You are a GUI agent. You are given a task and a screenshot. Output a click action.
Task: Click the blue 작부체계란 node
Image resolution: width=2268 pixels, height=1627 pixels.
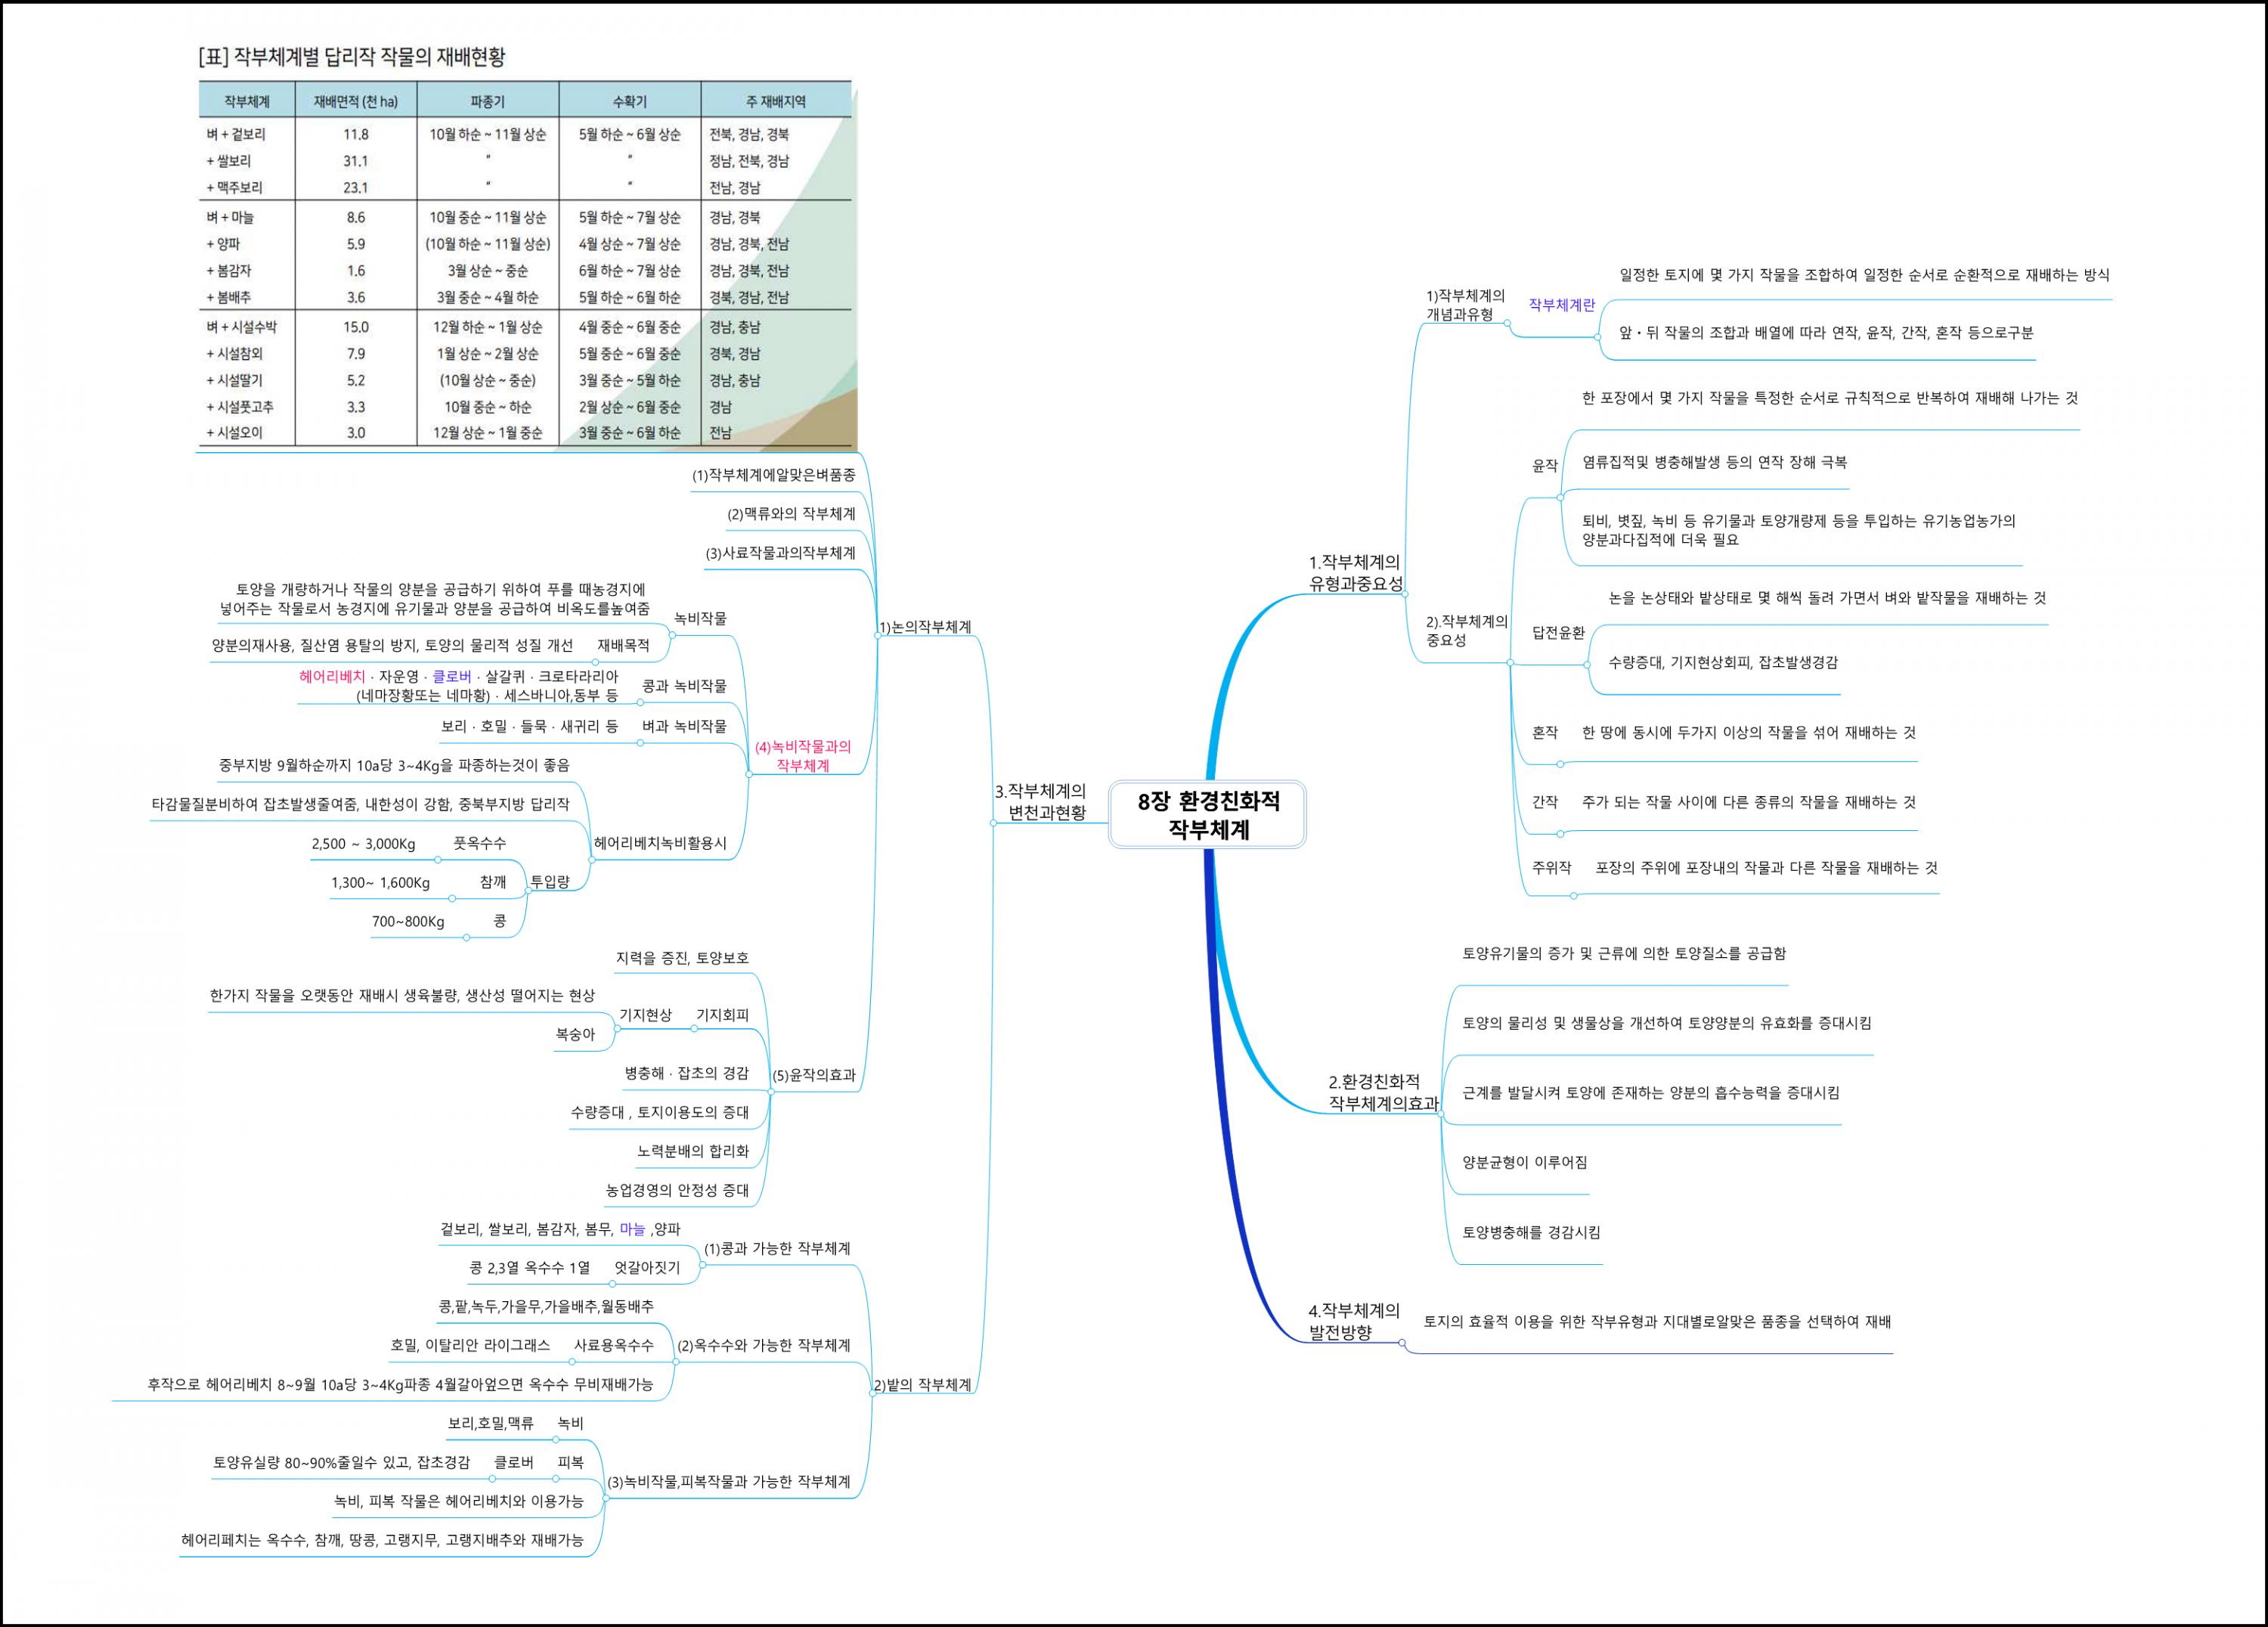coord(1561,305)
